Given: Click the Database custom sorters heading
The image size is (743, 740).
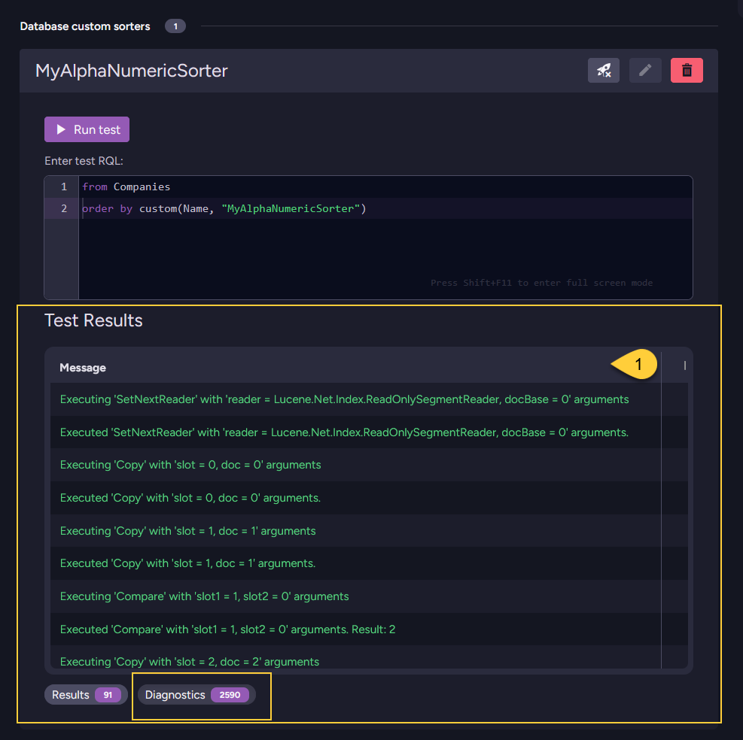Looking at the screenshot, I should 85,26.
